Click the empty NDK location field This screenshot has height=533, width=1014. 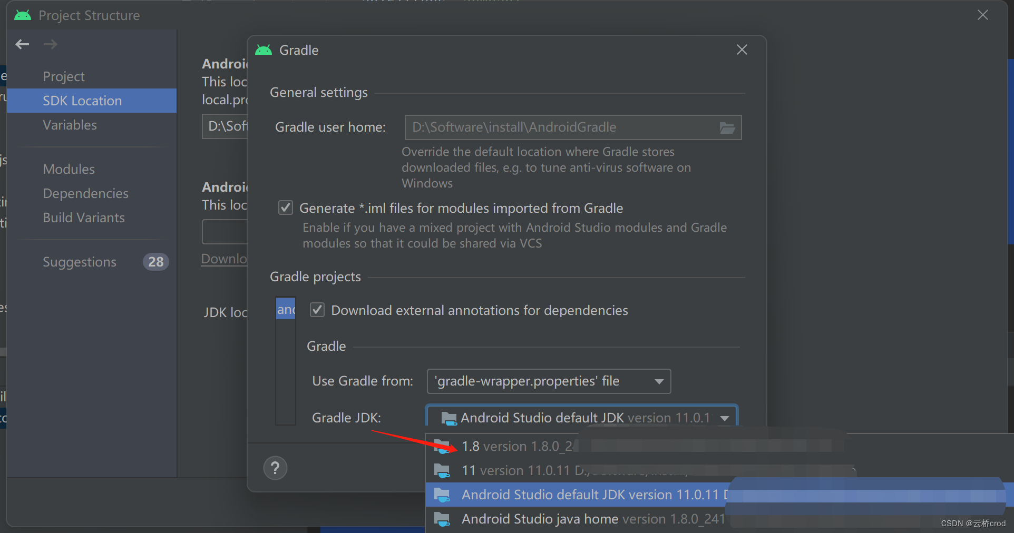225,232
